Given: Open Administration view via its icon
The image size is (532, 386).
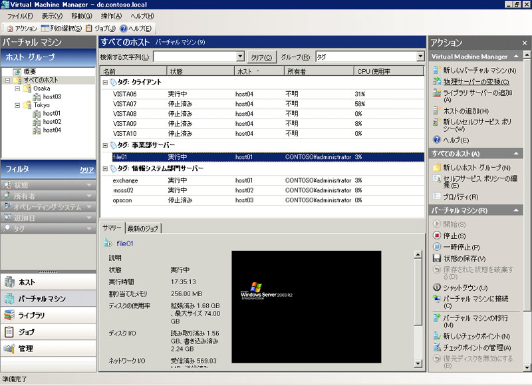Looking at the screenshot, I should coord(9,348).
